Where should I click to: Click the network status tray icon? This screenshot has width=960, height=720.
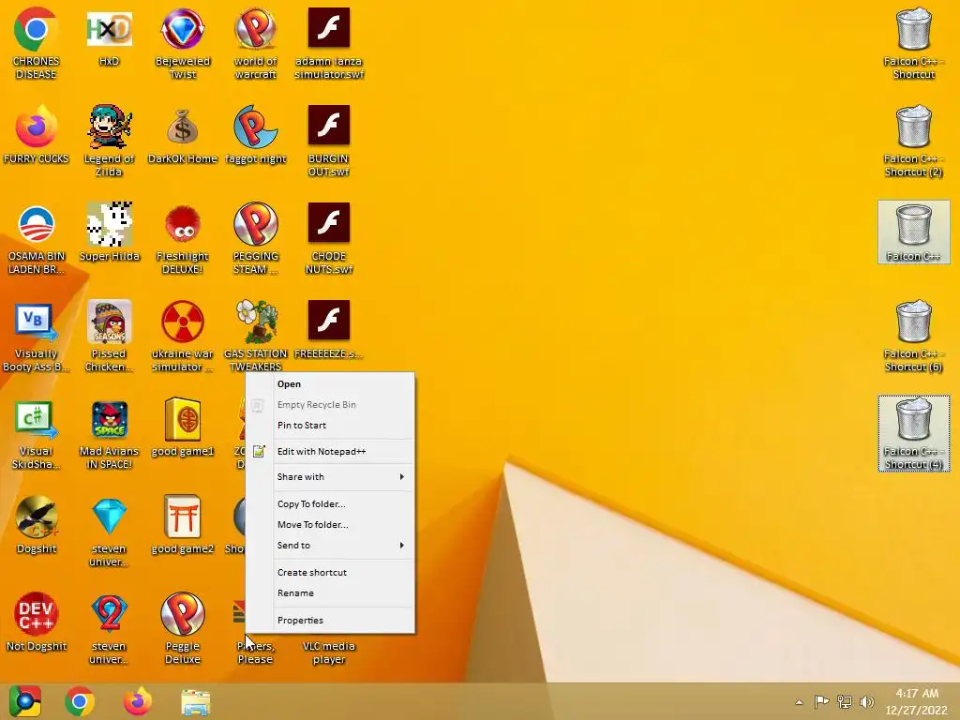coord(845,701)
